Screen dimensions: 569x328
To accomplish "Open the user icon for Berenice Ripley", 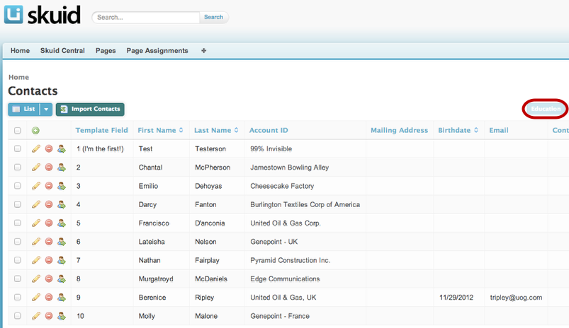I will 62,297.
